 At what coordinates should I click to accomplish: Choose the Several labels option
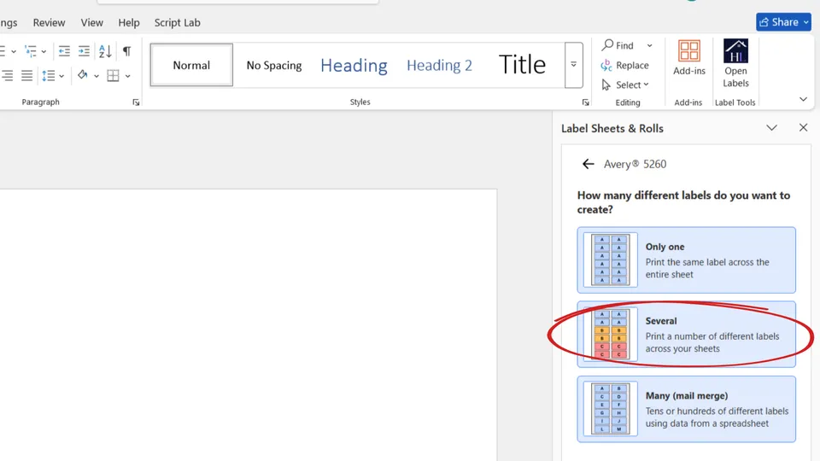686,335
